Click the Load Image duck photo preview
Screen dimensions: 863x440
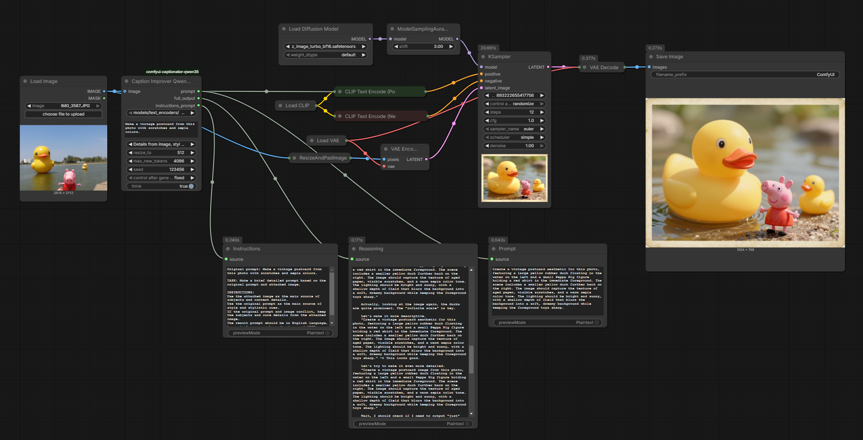63,158
